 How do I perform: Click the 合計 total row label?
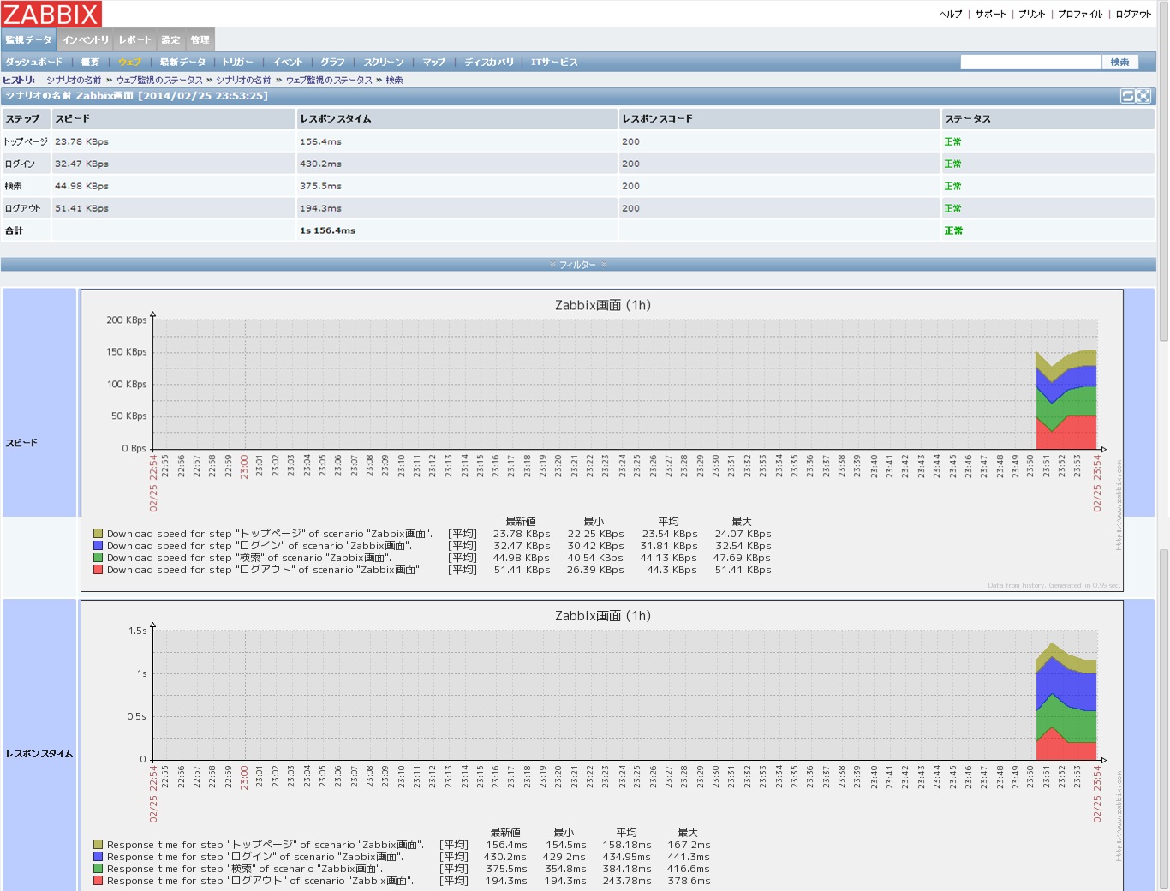pos(14,230)
